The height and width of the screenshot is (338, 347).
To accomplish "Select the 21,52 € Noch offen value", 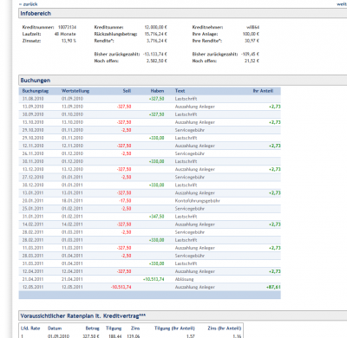I will tap(252, 61).
